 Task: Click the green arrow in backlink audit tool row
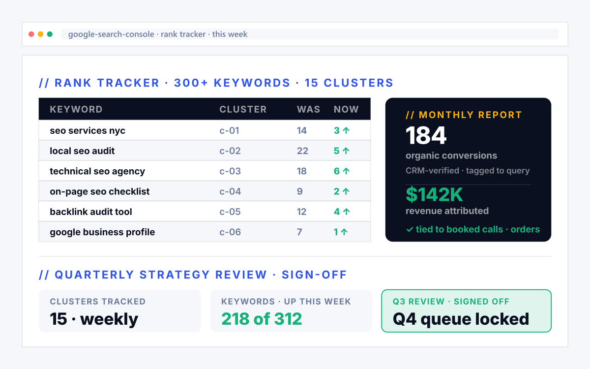(x=346, y=212)
